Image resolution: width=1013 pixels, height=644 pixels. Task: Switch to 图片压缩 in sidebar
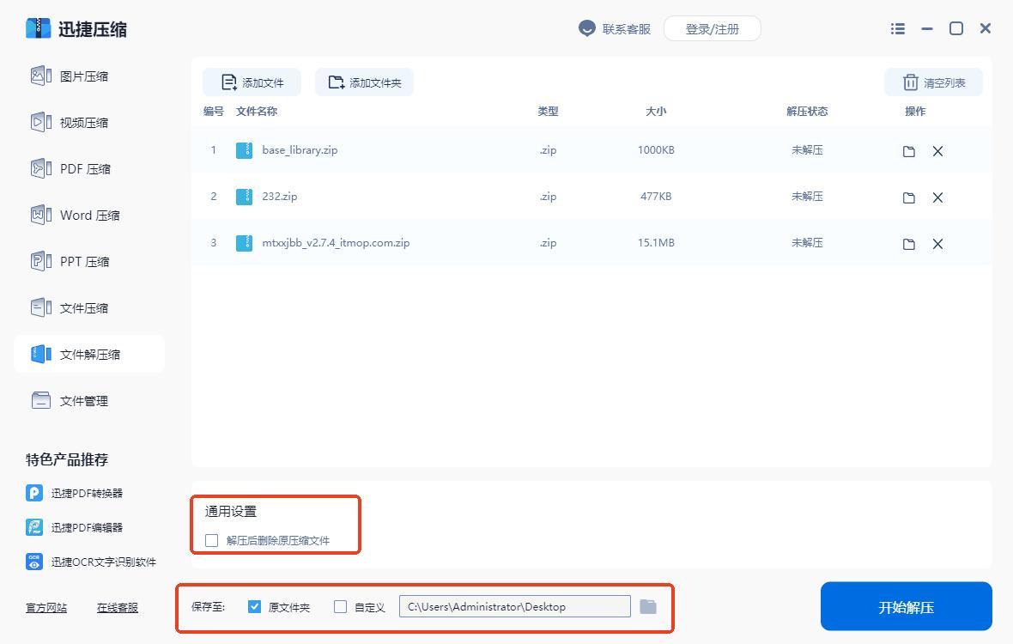83,76
